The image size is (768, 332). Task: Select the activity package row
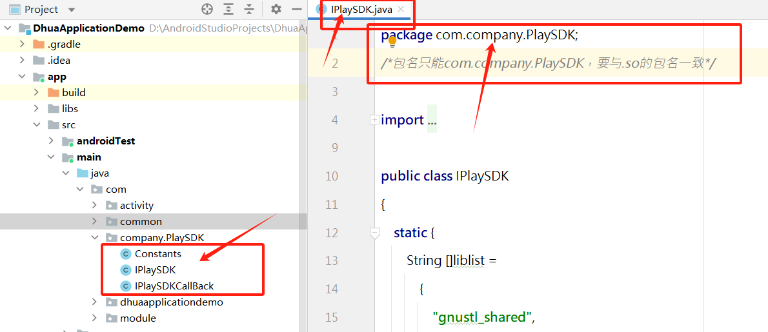[x=154, y=206]
